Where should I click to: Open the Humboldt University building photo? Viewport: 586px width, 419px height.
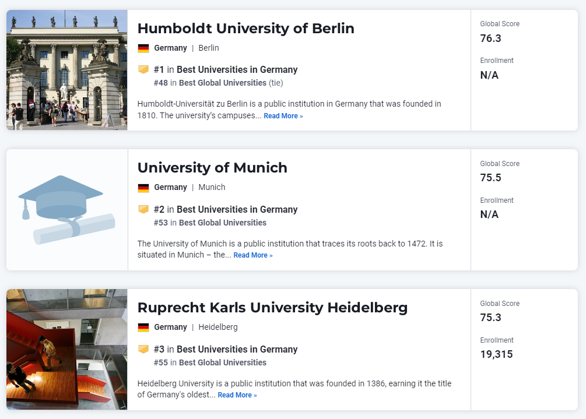click(67, 70)
